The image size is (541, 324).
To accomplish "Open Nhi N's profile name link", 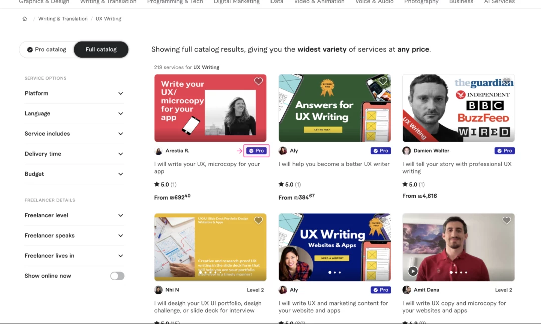I will click(x=172, y=290).
